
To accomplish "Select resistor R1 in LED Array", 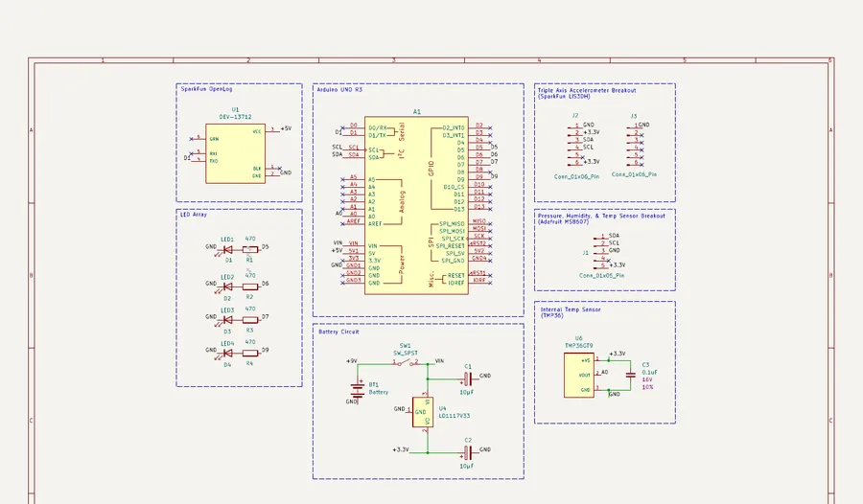I will (250, 250).
